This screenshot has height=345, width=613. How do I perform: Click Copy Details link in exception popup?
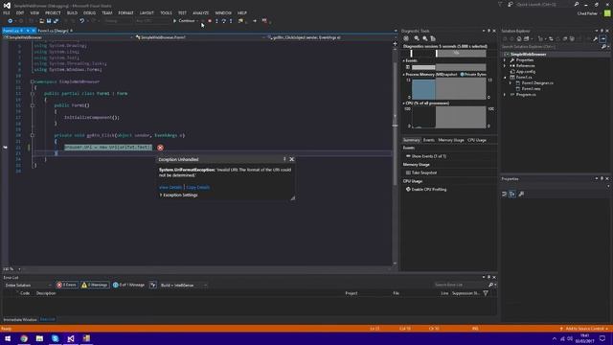(198, 188)
